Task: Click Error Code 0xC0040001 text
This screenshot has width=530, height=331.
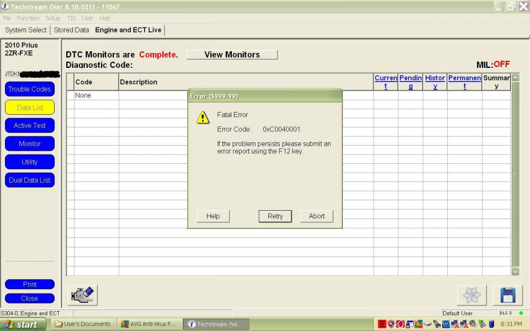Action: pos(258,129)
